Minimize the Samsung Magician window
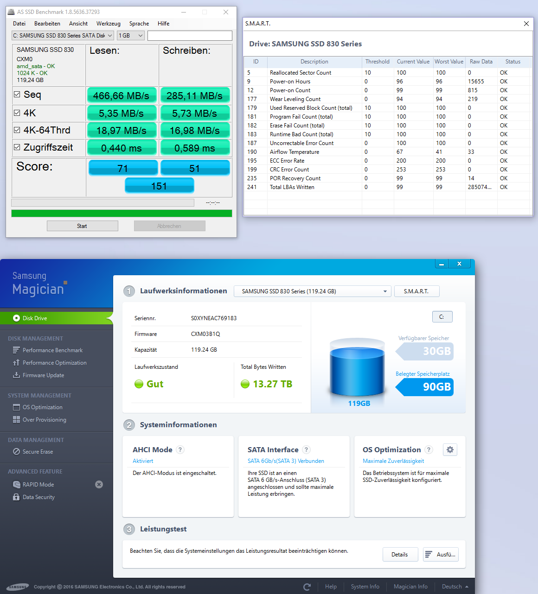This screenshot has width=538, height=594. [442, 264]
